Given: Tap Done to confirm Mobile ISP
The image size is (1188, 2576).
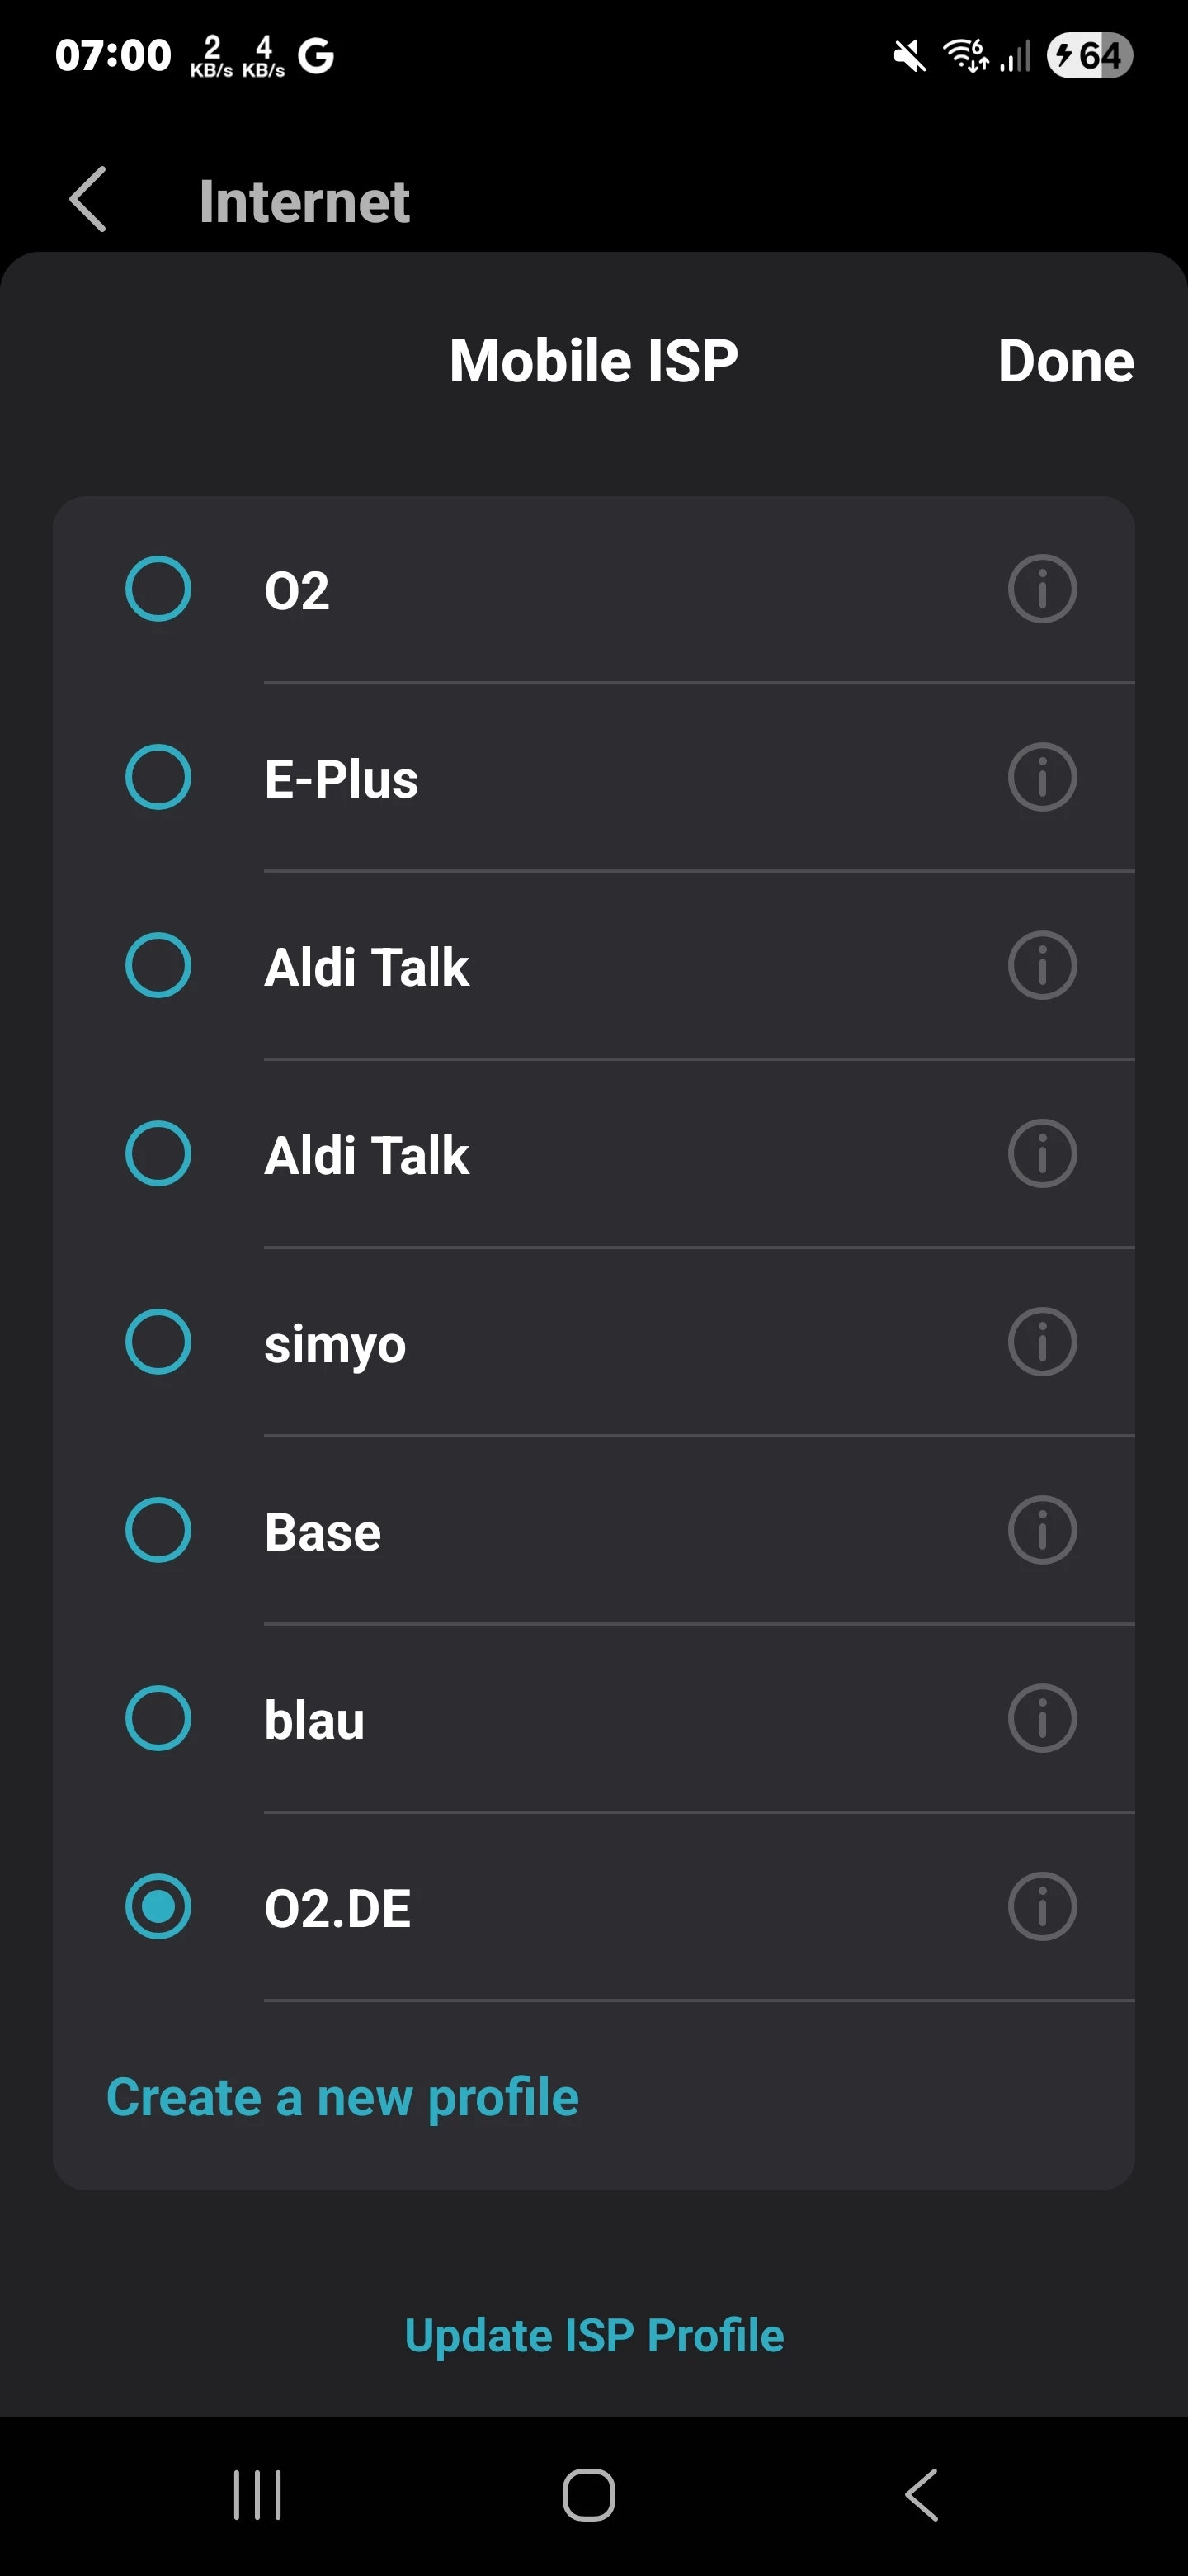Looking at the screenshot, I should (1065, 361).
